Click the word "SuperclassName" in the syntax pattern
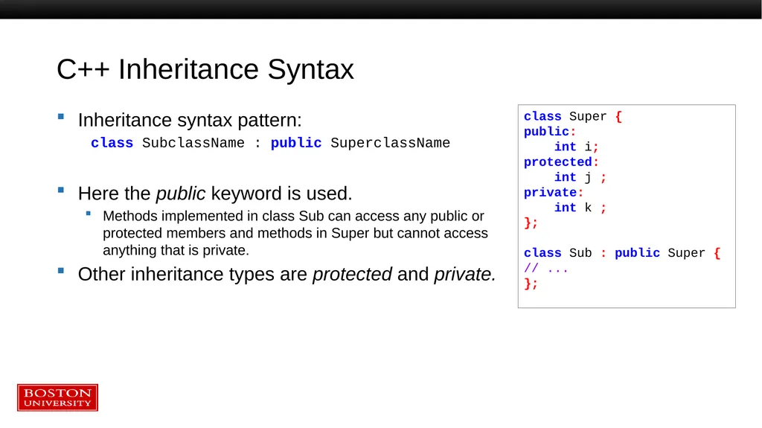762x428 pixels. click(390, 143)
